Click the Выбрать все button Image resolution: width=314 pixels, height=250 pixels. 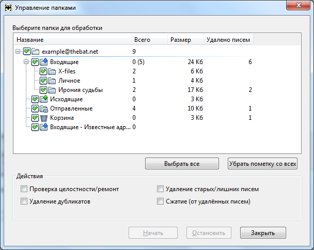coord(182,164)
